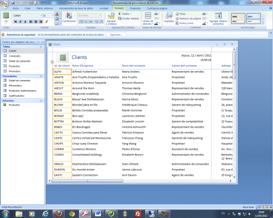This screenshot has width=273, height=218.
Task: Toggle underline (S) formatting
Action: click(x=25, y=22)
